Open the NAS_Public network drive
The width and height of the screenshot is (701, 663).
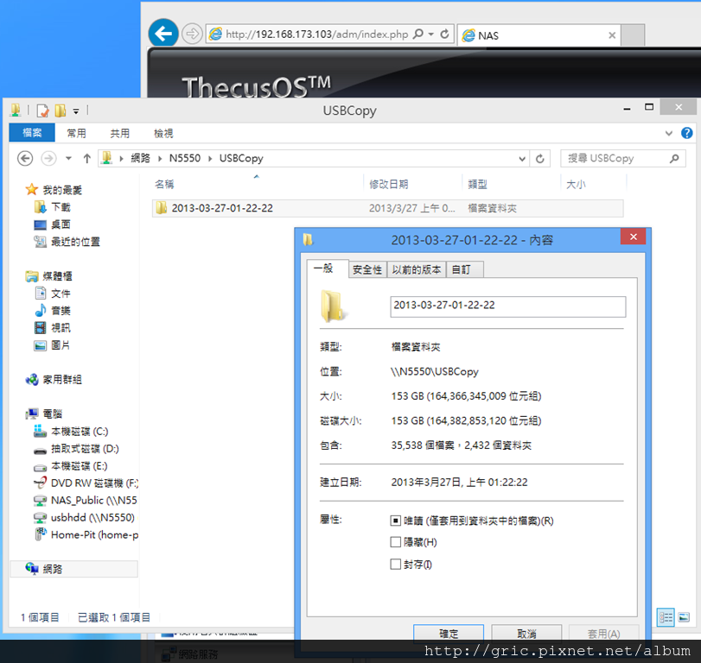coord(94,500)
